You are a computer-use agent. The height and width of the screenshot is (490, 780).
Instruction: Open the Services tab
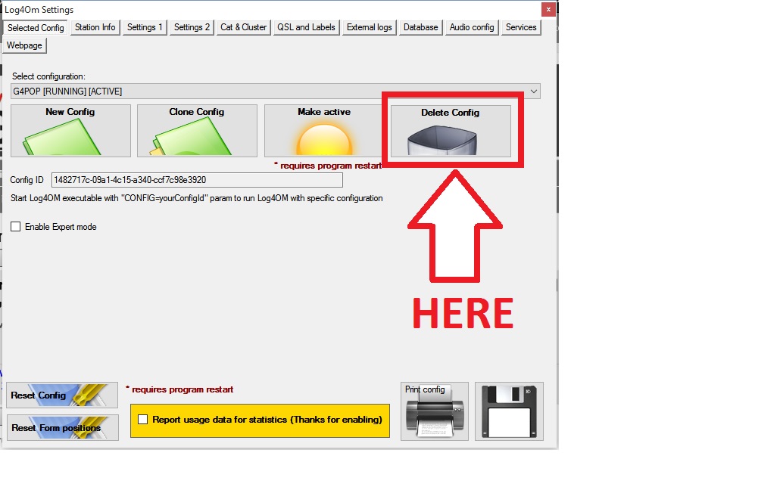521,27
